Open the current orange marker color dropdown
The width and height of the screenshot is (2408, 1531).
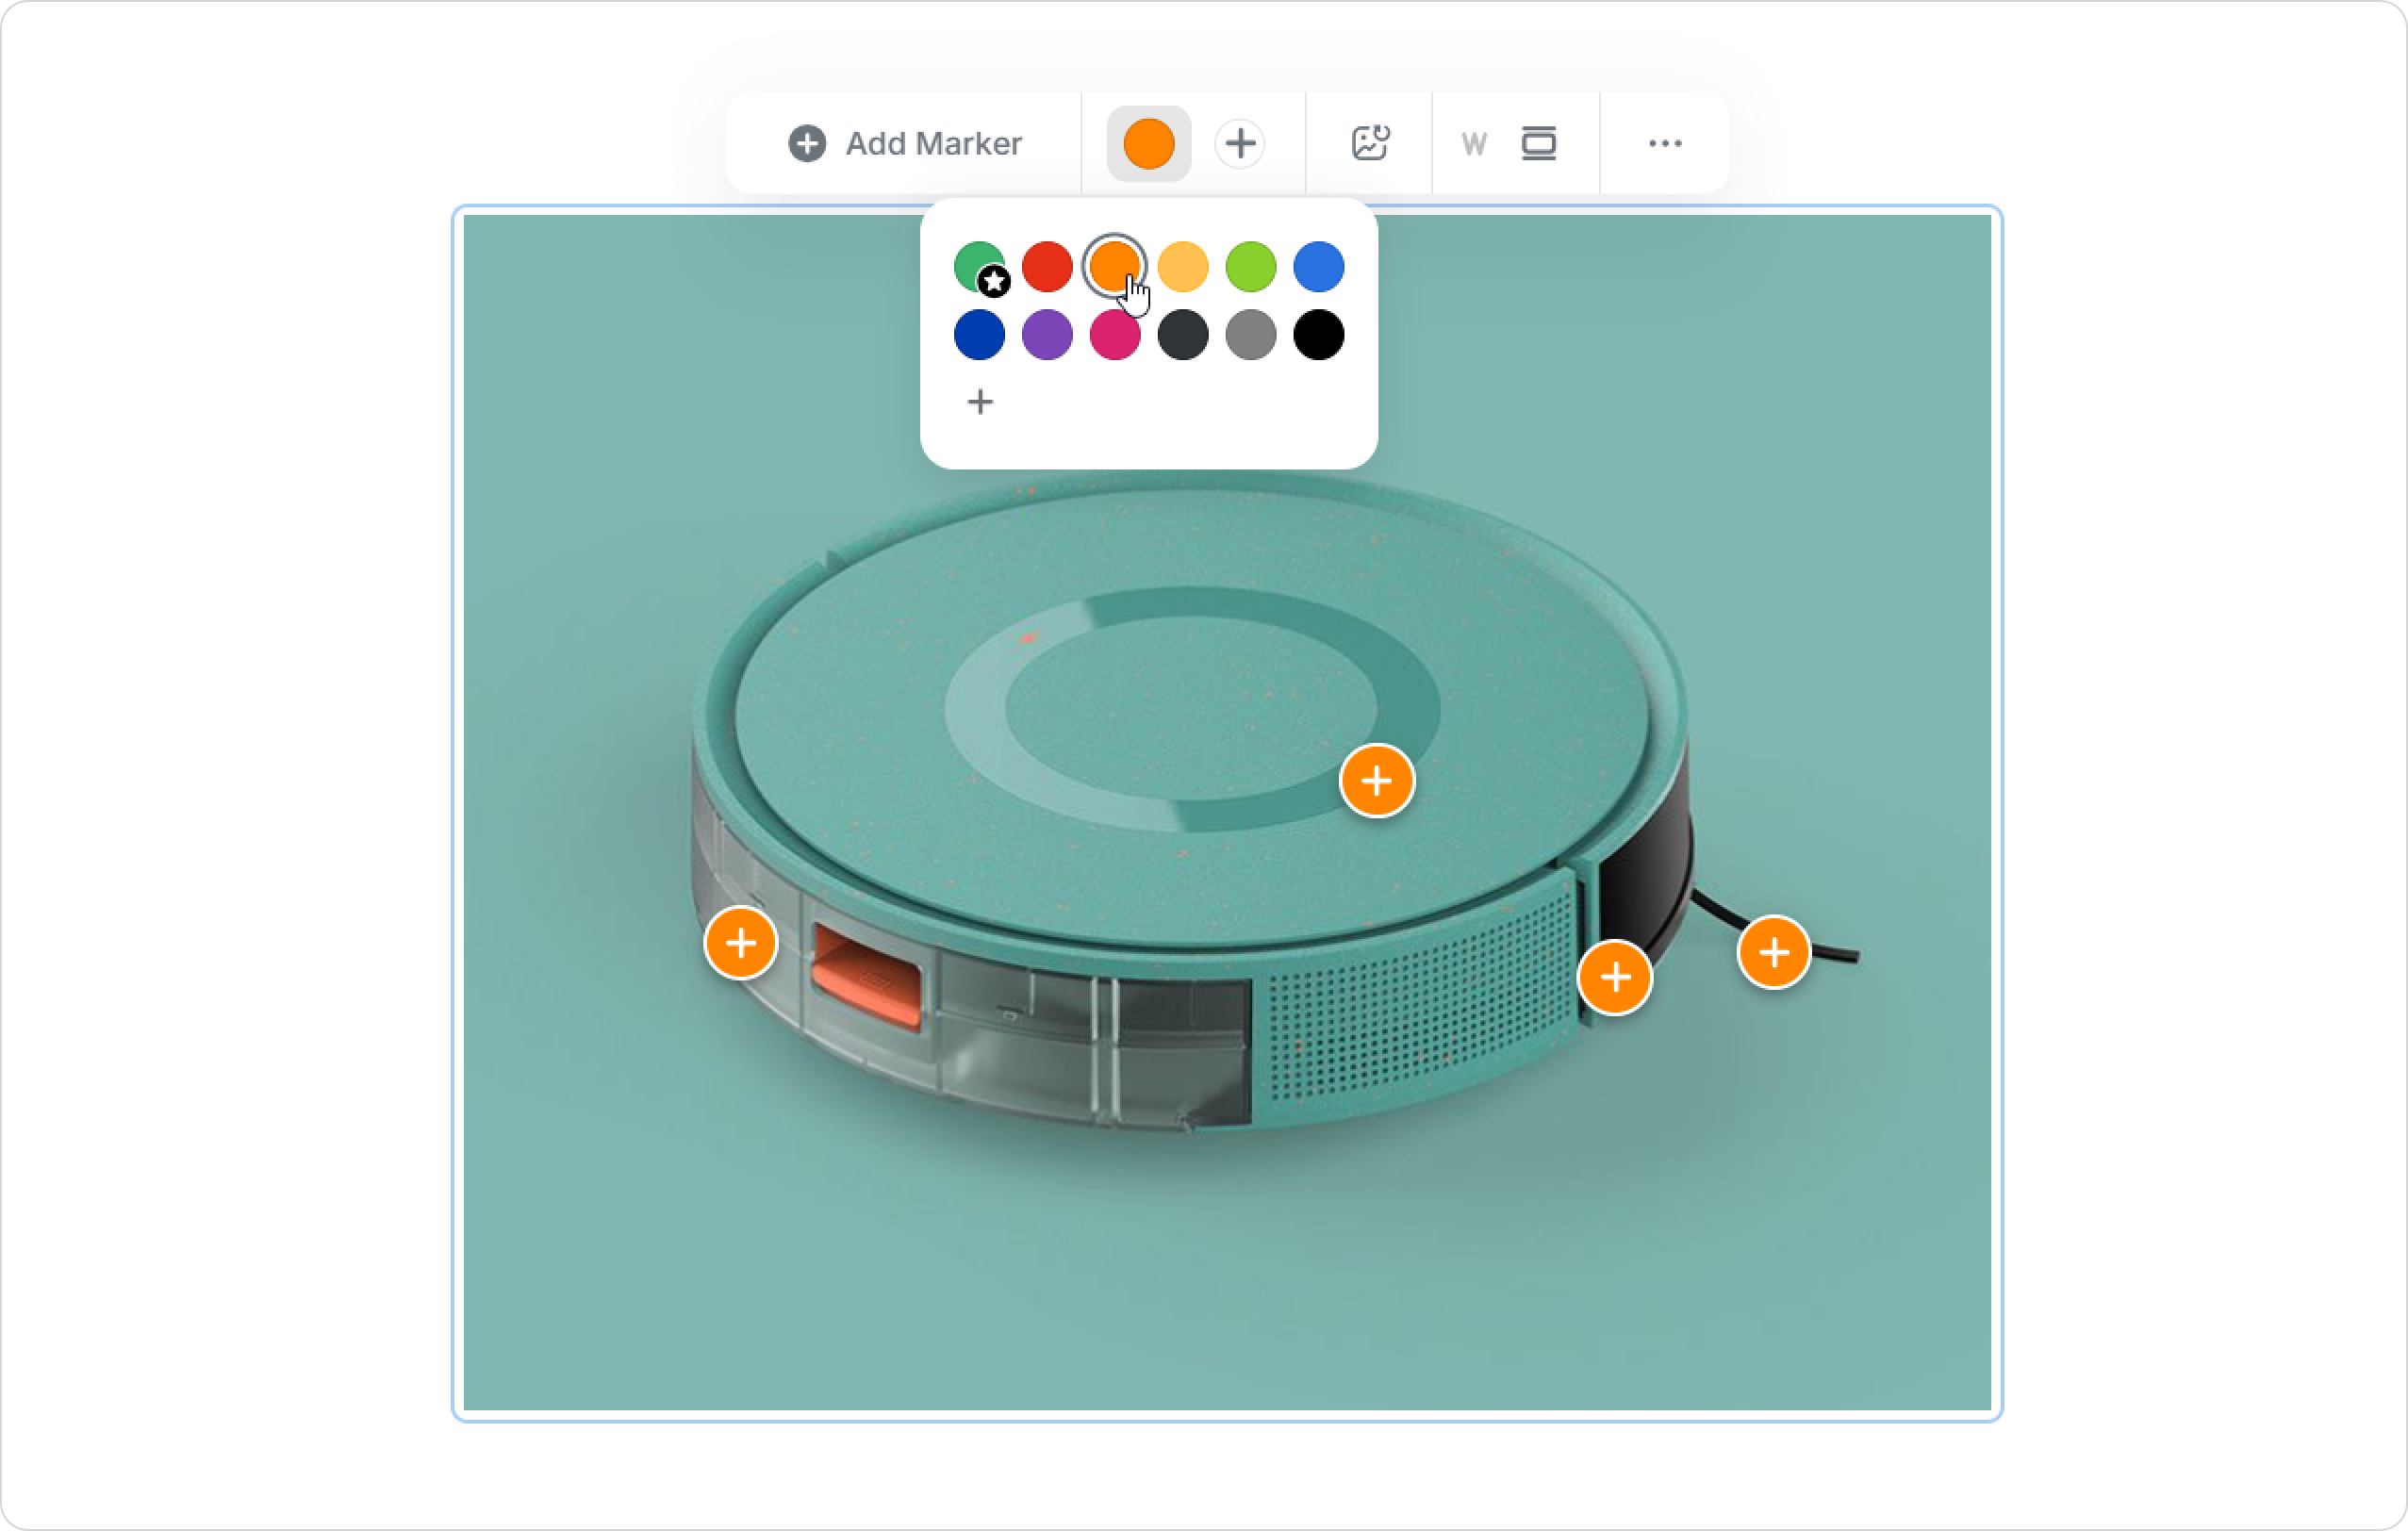tap(1148, 143)
